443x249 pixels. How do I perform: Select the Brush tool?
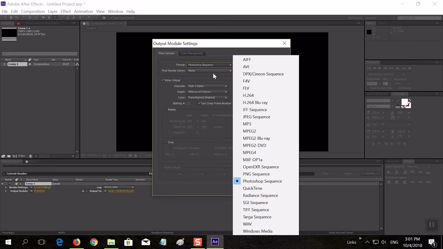click(x=62, y=18)
